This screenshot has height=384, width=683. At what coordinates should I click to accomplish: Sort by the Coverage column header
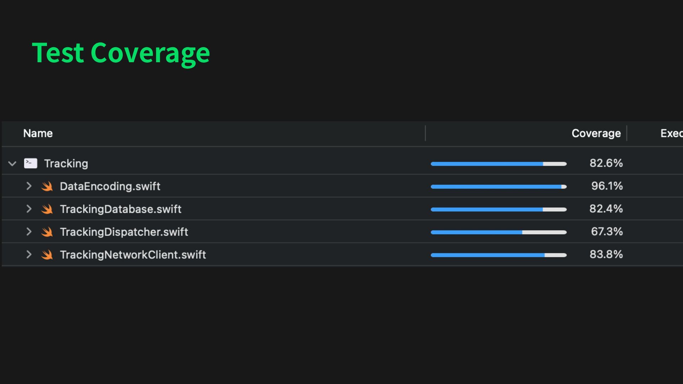[x=596, y=133]
